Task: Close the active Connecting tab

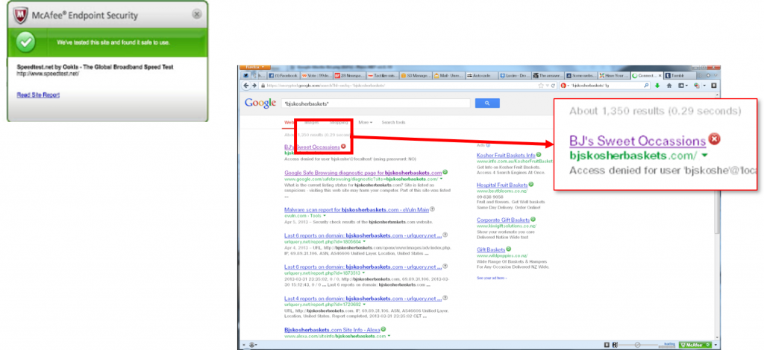Action: [x=660, y=76]
